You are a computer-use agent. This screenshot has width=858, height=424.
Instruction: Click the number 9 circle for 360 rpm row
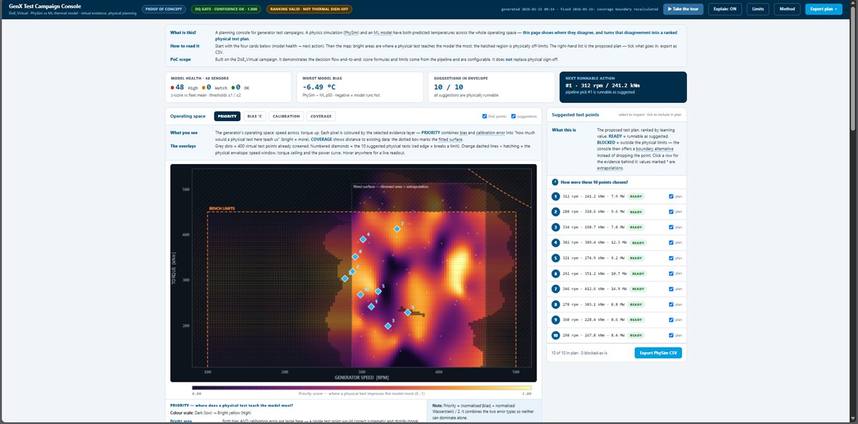tap(556, 320)
